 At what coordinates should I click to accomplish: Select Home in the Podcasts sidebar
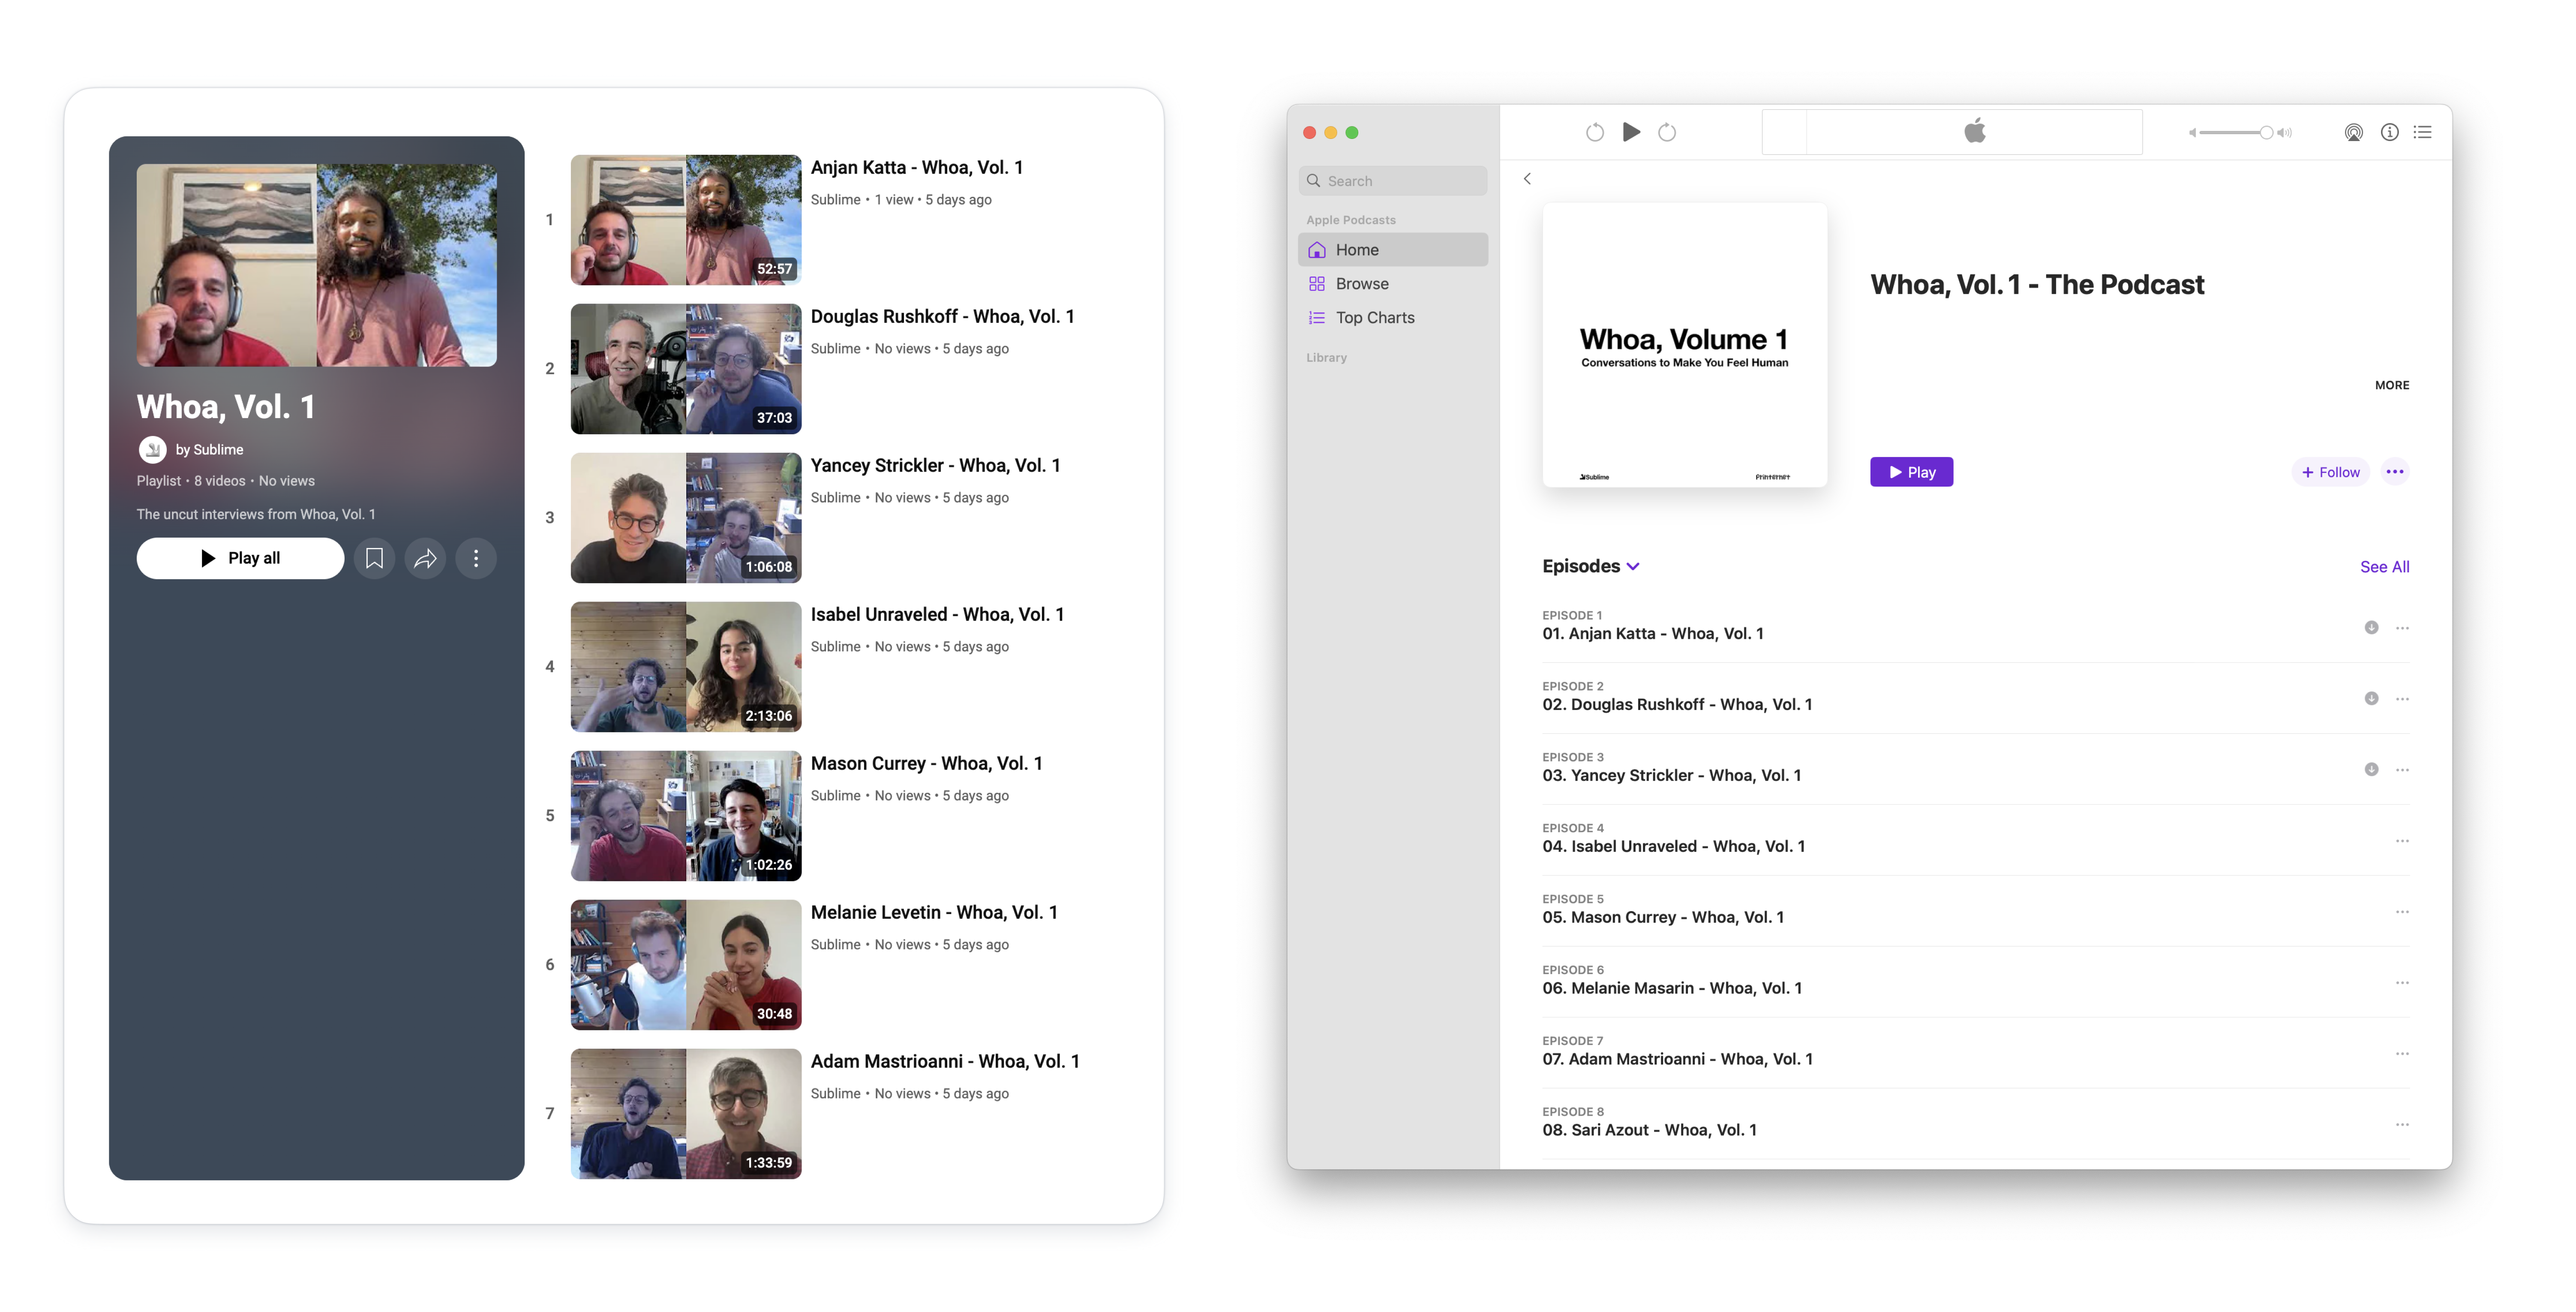[x=1392, y=250]
